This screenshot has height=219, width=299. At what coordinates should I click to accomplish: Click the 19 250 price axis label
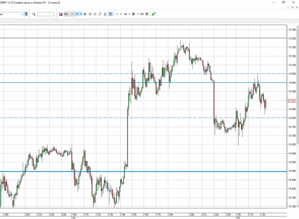click(292, 38)
